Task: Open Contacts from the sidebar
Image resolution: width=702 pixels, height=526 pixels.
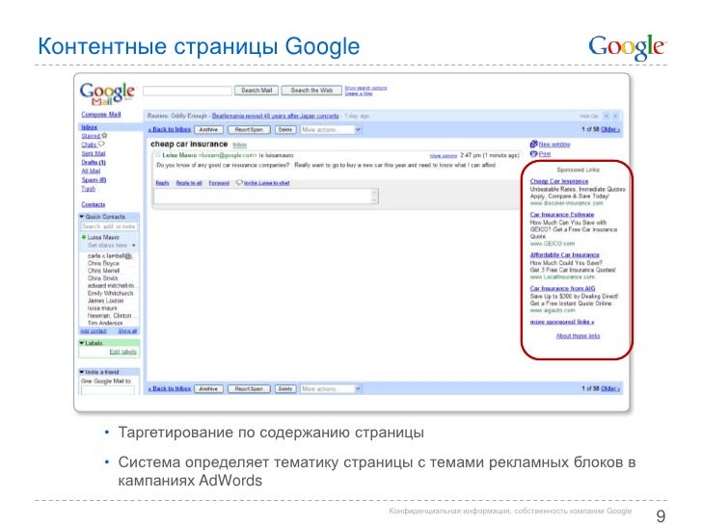Action: 94,204
